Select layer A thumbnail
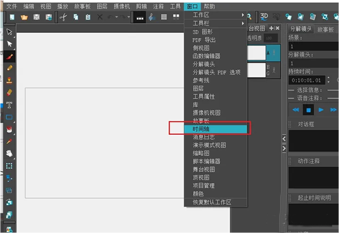 tap(257, 52)
